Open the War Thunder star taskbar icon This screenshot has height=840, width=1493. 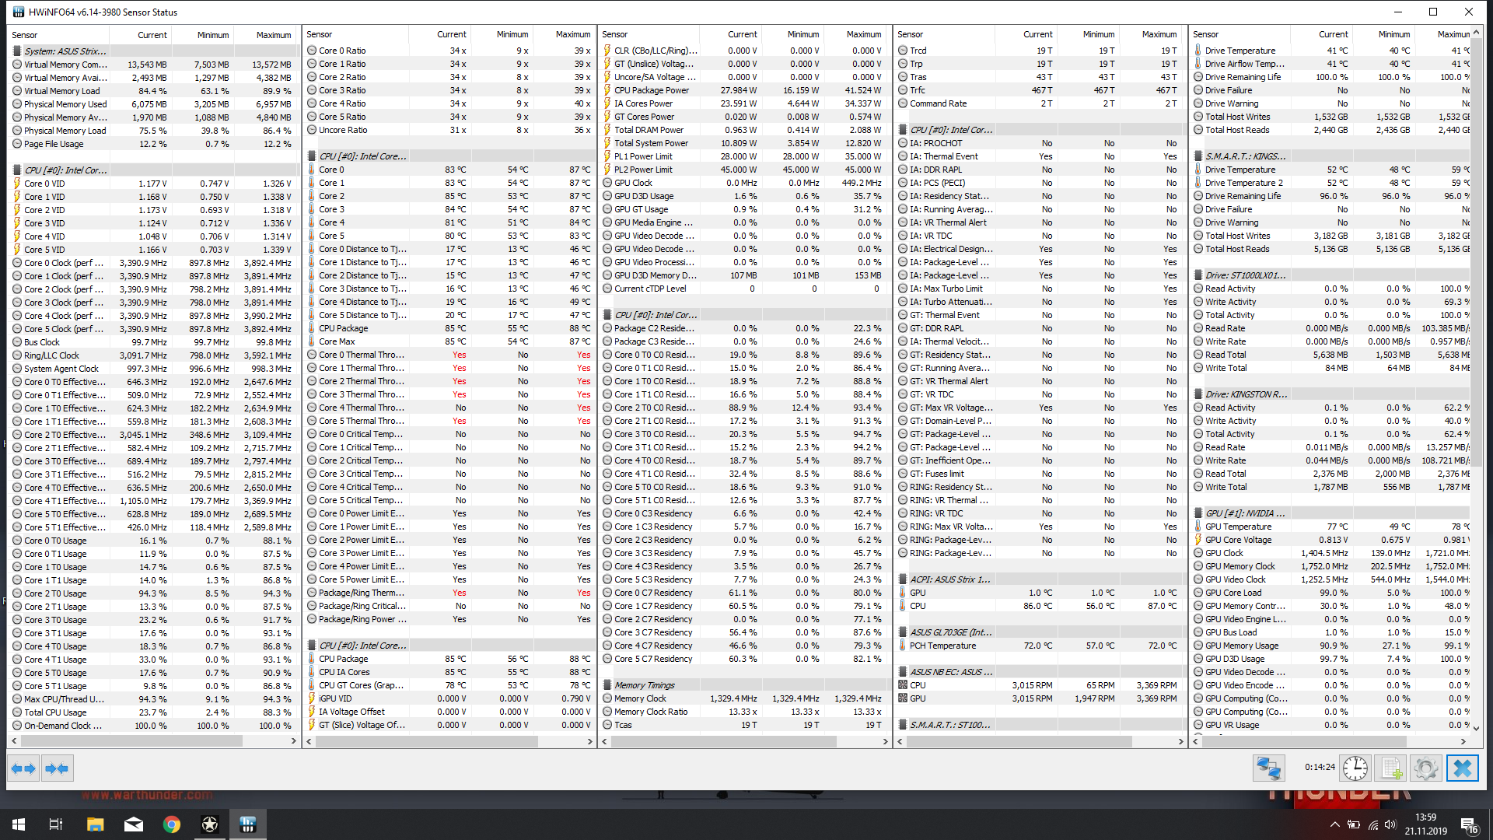209,824
